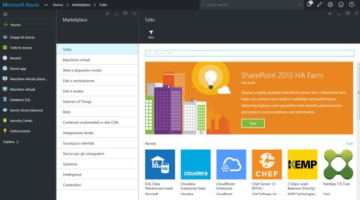Screen dimensions: 360x200
Task: Open Servizi app icon
Action: pyautogui.click(x=5, y=69)
